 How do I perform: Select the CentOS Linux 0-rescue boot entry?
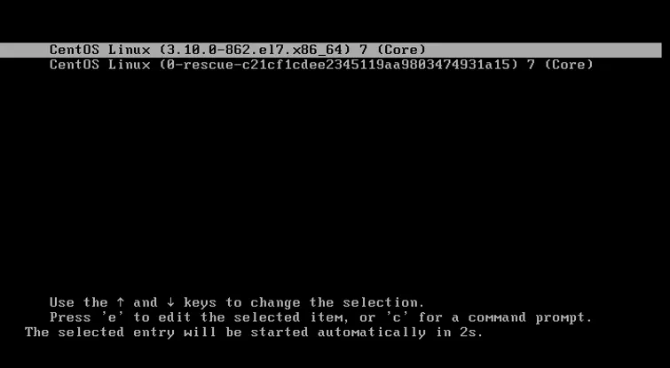pyautogui.click(x=321, y=65)
